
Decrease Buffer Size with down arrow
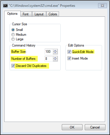[55, 53]
